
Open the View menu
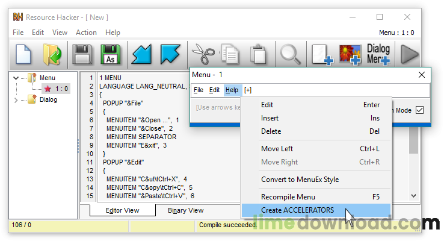[60, 33]
